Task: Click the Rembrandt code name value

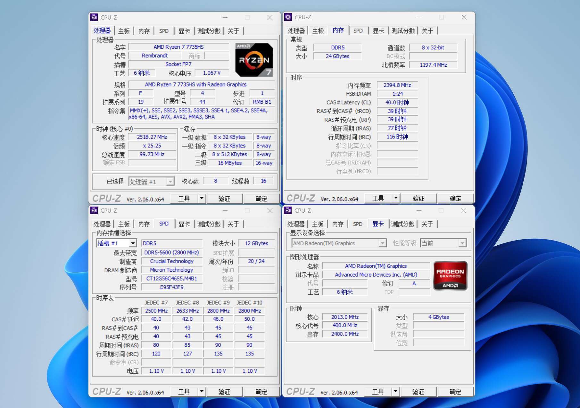Action: point(154,55)
